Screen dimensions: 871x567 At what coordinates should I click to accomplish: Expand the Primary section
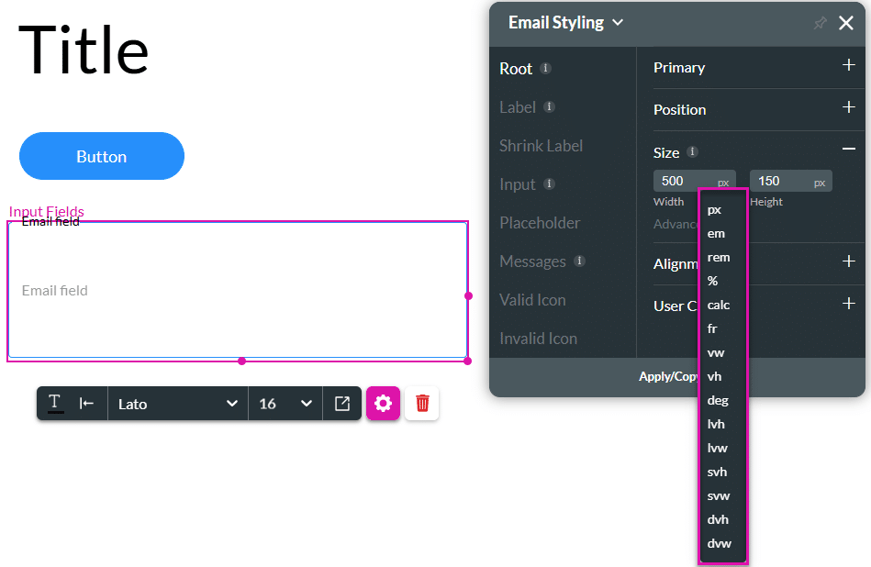[x=848, y=67]
